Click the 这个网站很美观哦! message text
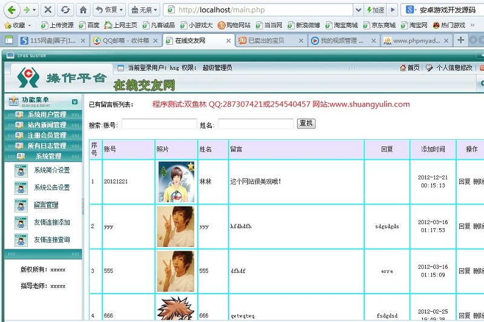 click(x=255, y=182)
